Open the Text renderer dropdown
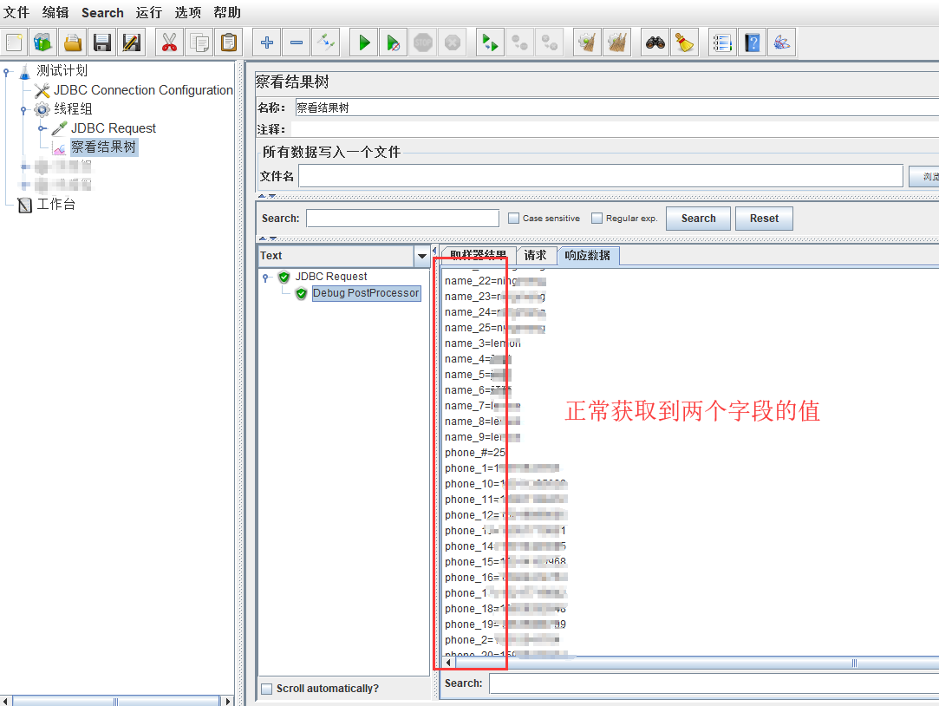Image resolution: width=939 pixels, height=706 pixels. pyautogui.click(x=422, y=256)
